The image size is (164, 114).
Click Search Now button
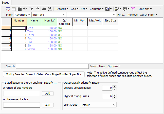click(97, 66)
